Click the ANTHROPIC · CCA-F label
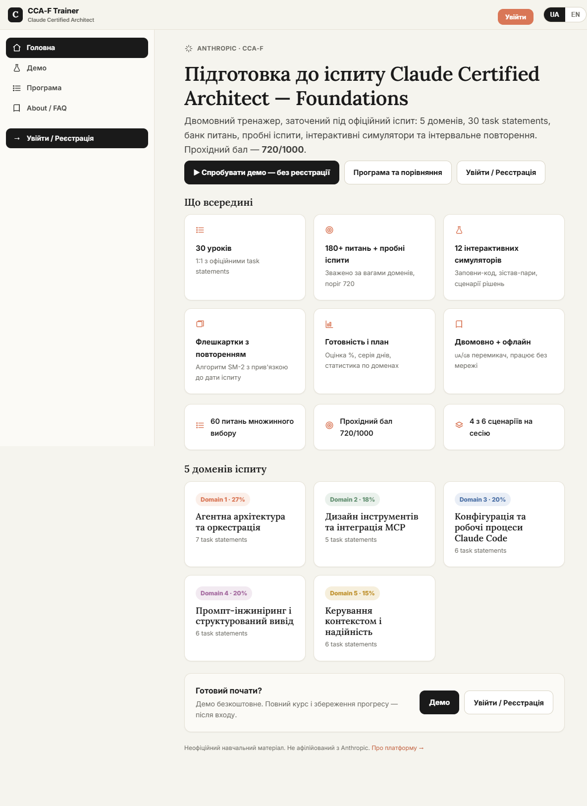The height and width of the screenshot is (806, 587). tap(230, 49)
